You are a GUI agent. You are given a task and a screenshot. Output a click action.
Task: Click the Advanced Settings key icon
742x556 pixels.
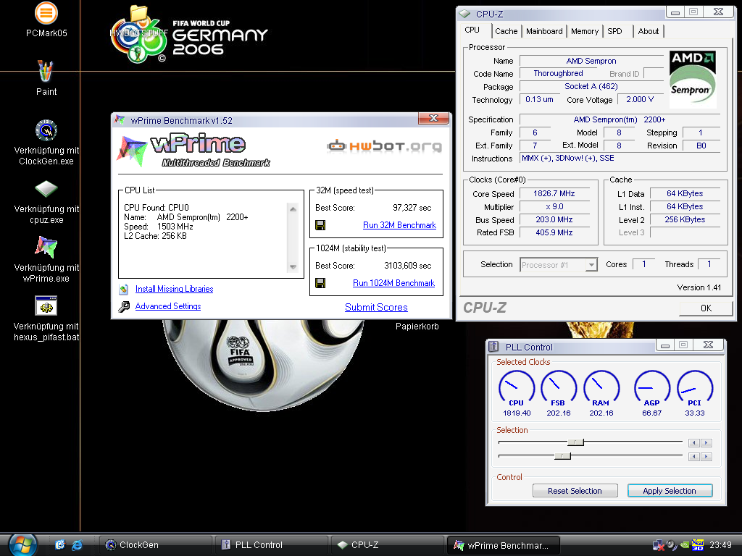(124, 306)
